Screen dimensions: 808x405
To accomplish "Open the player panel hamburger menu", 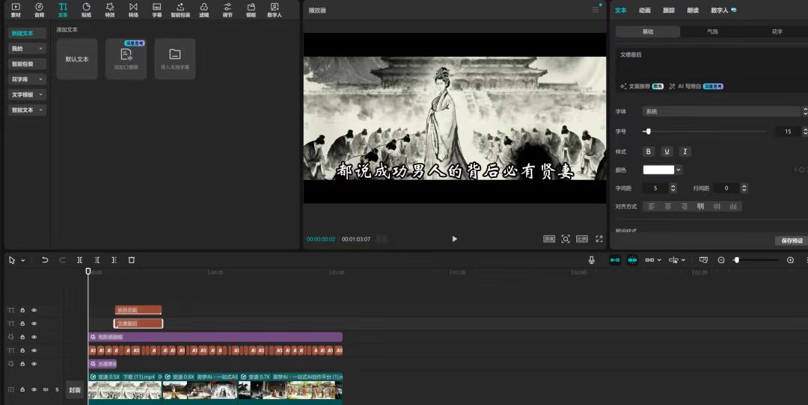I will pos(596,9).
